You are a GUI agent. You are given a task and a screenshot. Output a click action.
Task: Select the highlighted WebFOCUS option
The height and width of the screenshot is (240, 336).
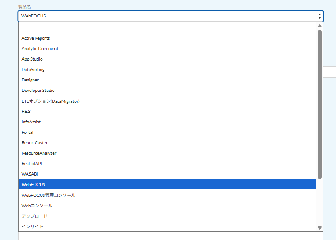[167, 184]
